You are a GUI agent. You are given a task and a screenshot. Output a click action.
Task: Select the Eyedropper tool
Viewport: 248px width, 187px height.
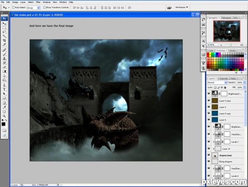(4, 108)
